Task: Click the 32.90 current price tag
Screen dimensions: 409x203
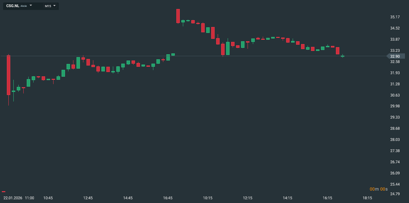Action: (395, 56)
